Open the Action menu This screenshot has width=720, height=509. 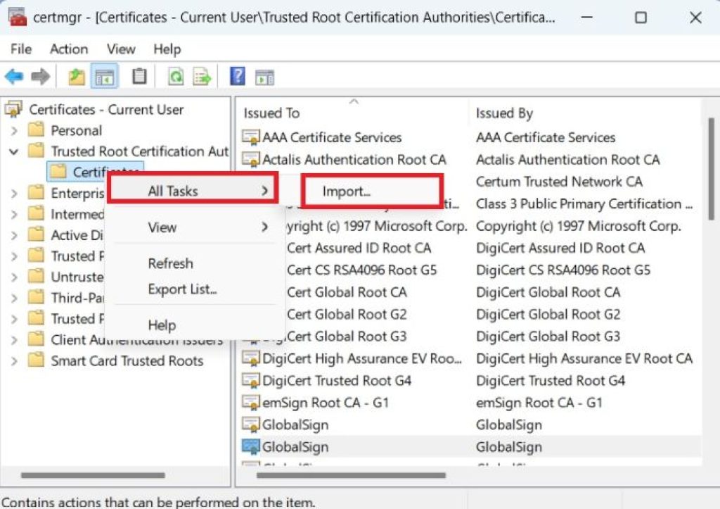click(x=69, y=49)
